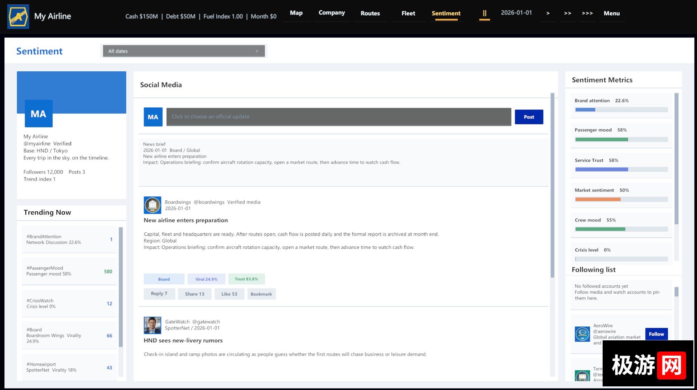Follow the AeroWire account

pyautogui.click(x=656, y=334)
